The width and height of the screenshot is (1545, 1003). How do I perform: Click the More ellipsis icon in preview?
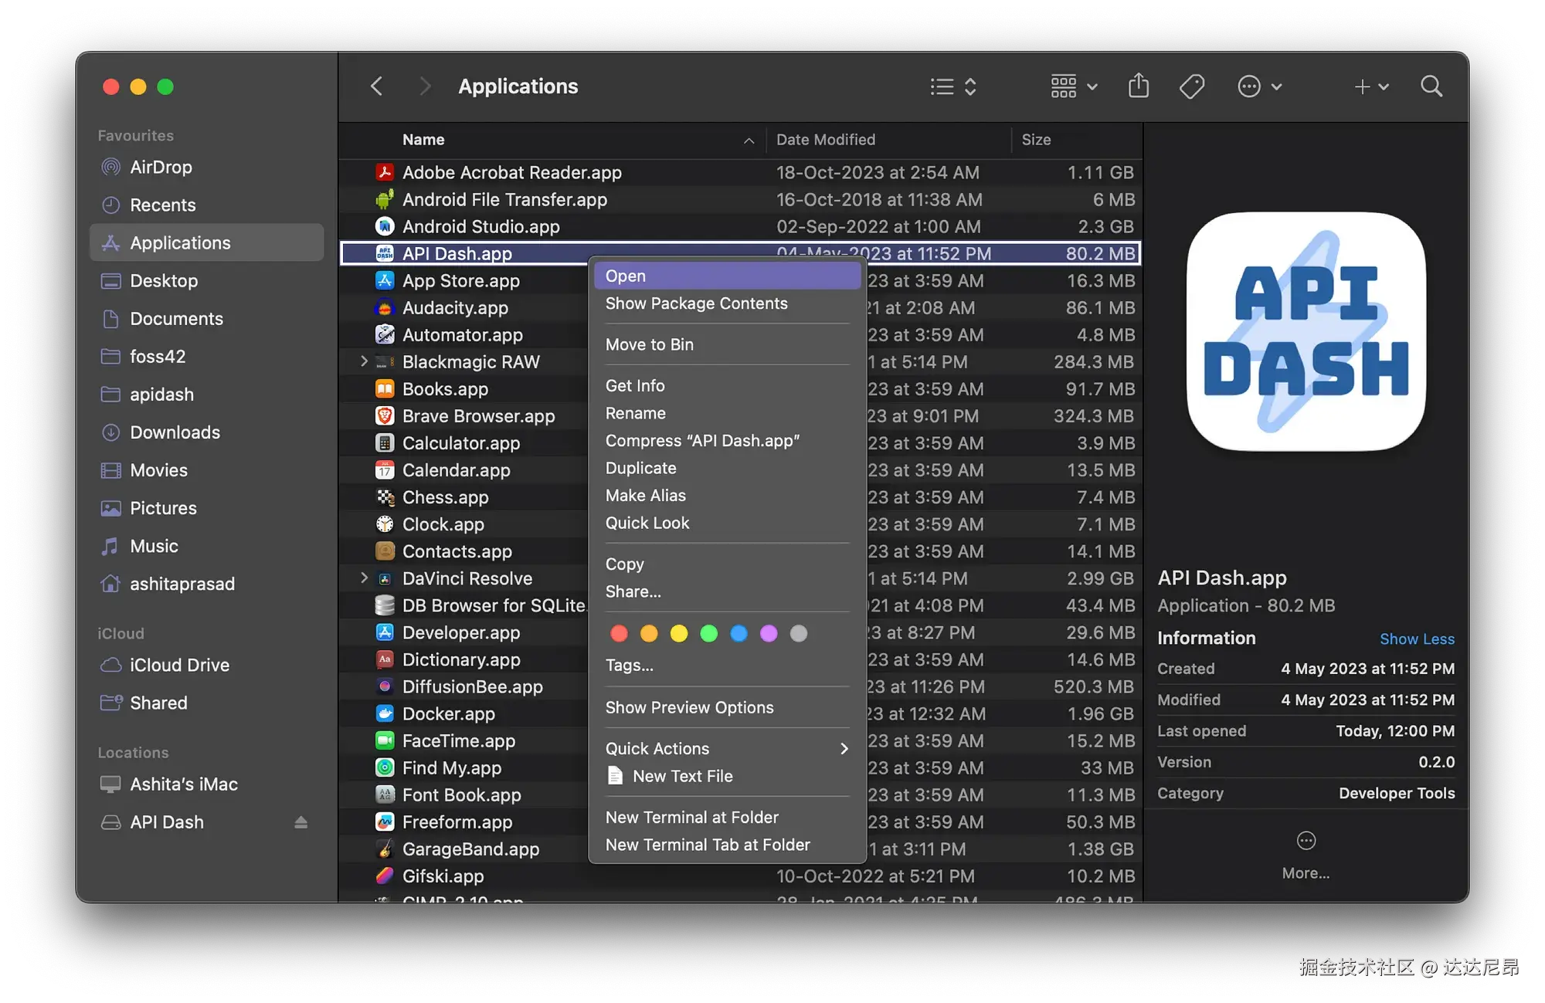1306,841
